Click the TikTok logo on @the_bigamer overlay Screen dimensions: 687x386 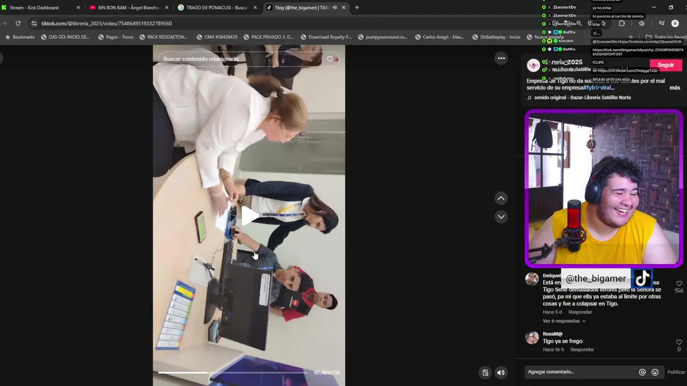pyautogui.click(x=642, y=278)
